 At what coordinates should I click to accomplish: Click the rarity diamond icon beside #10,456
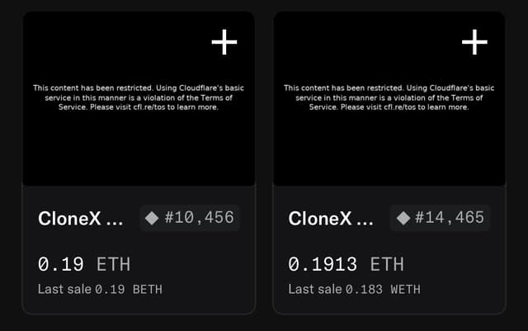click(152, 218)
